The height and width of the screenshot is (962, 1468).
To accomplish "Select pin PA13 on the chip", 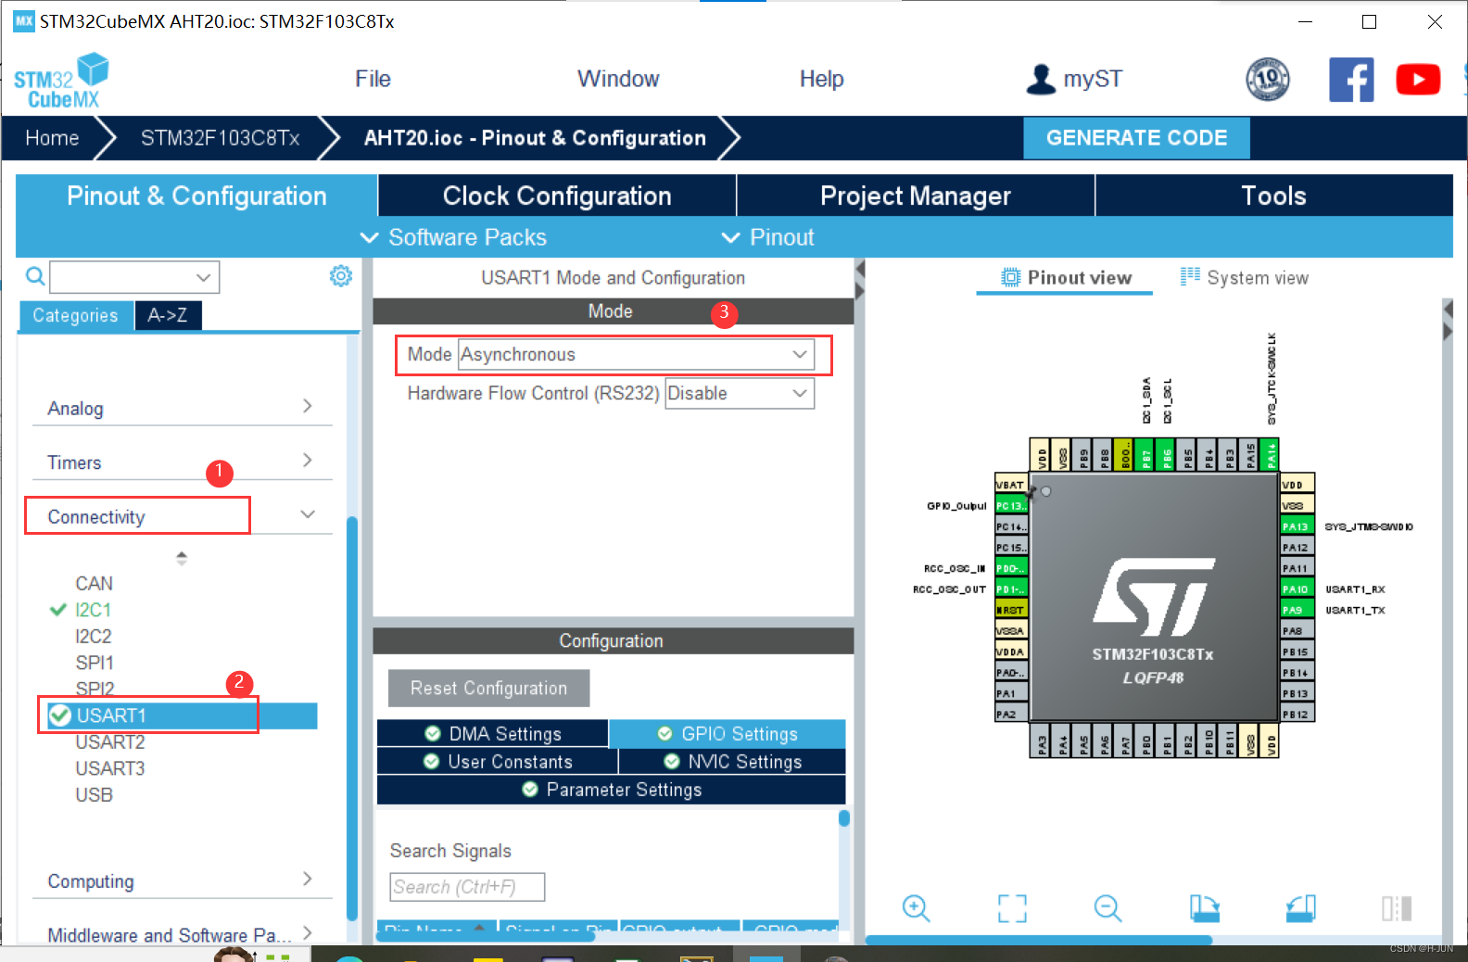I will (1296, 526).
